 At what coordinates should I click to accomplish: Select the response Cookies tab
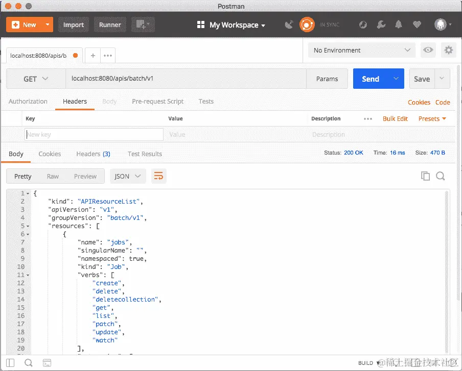coord(50,154)
